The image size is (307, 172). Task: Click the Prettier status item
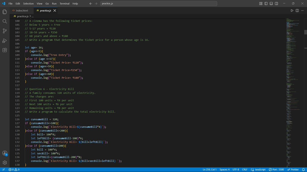click(x=293, y=169)
